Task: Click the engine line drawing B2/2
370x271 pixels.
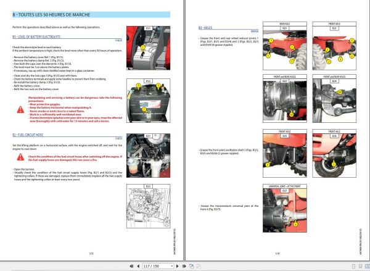Action: coord(148,206)
